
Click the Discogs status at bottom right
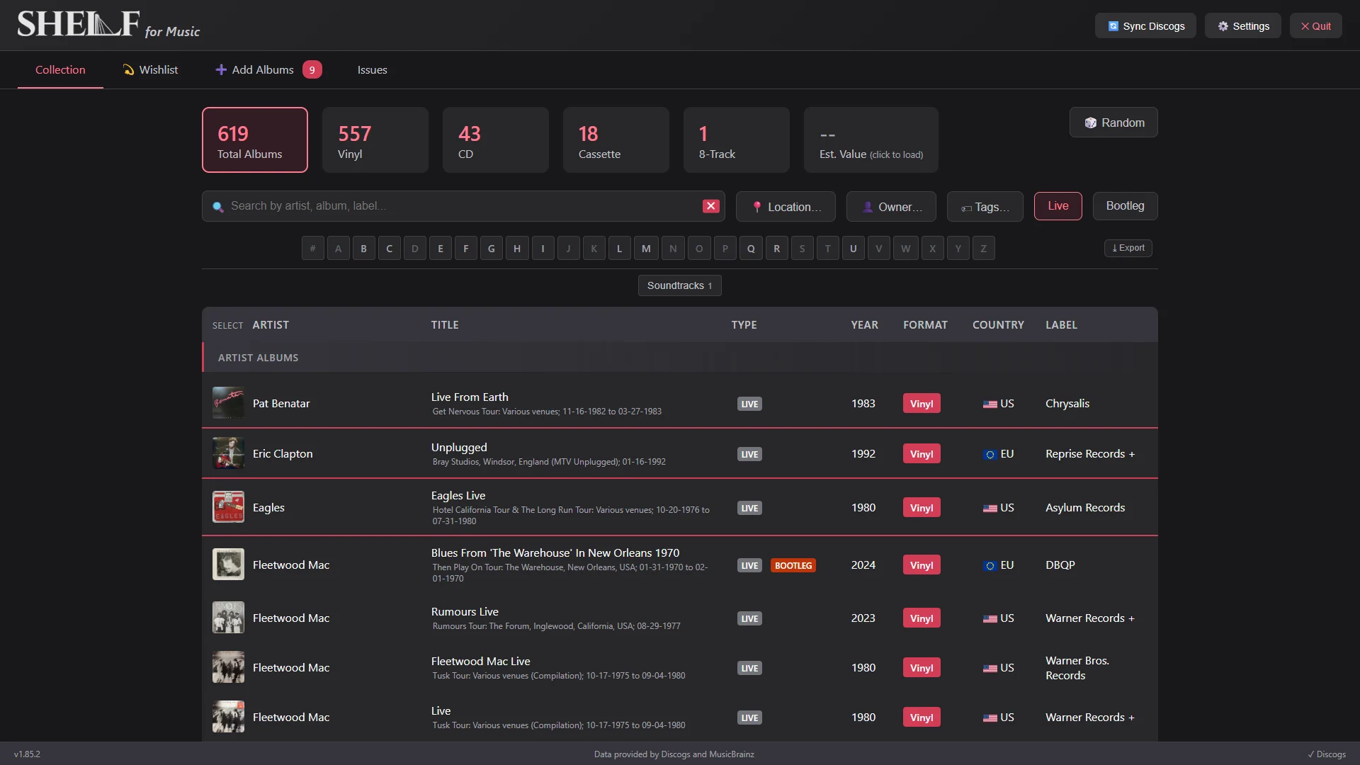coord(1327,754)
